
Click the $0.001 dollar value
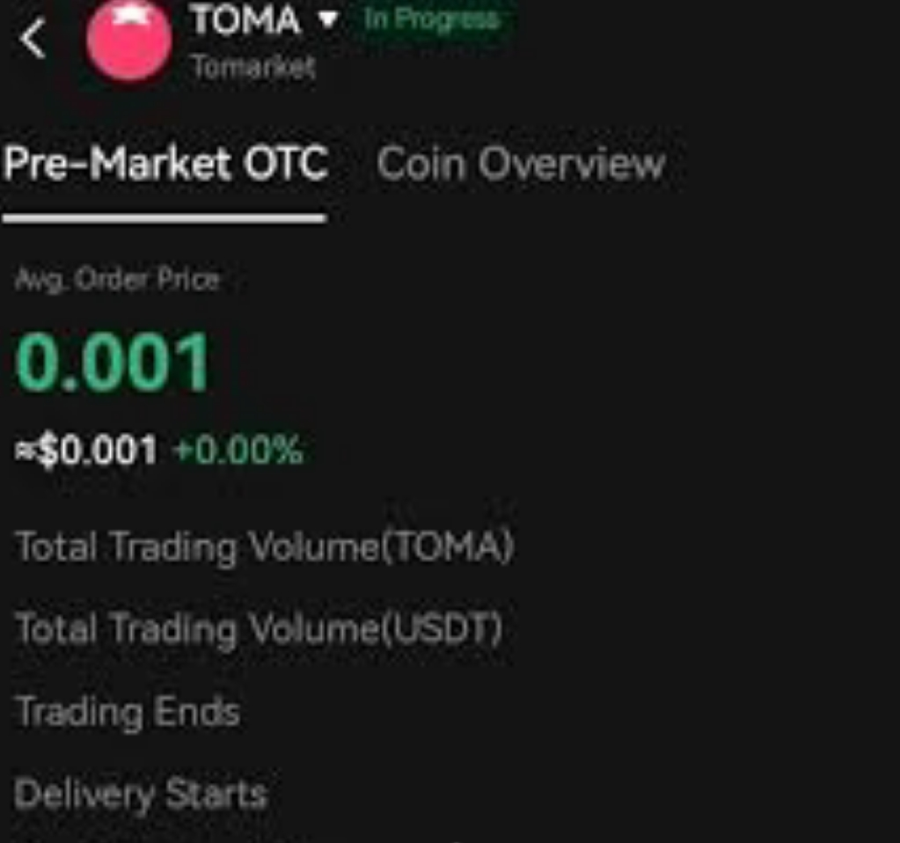pos(98,451)
